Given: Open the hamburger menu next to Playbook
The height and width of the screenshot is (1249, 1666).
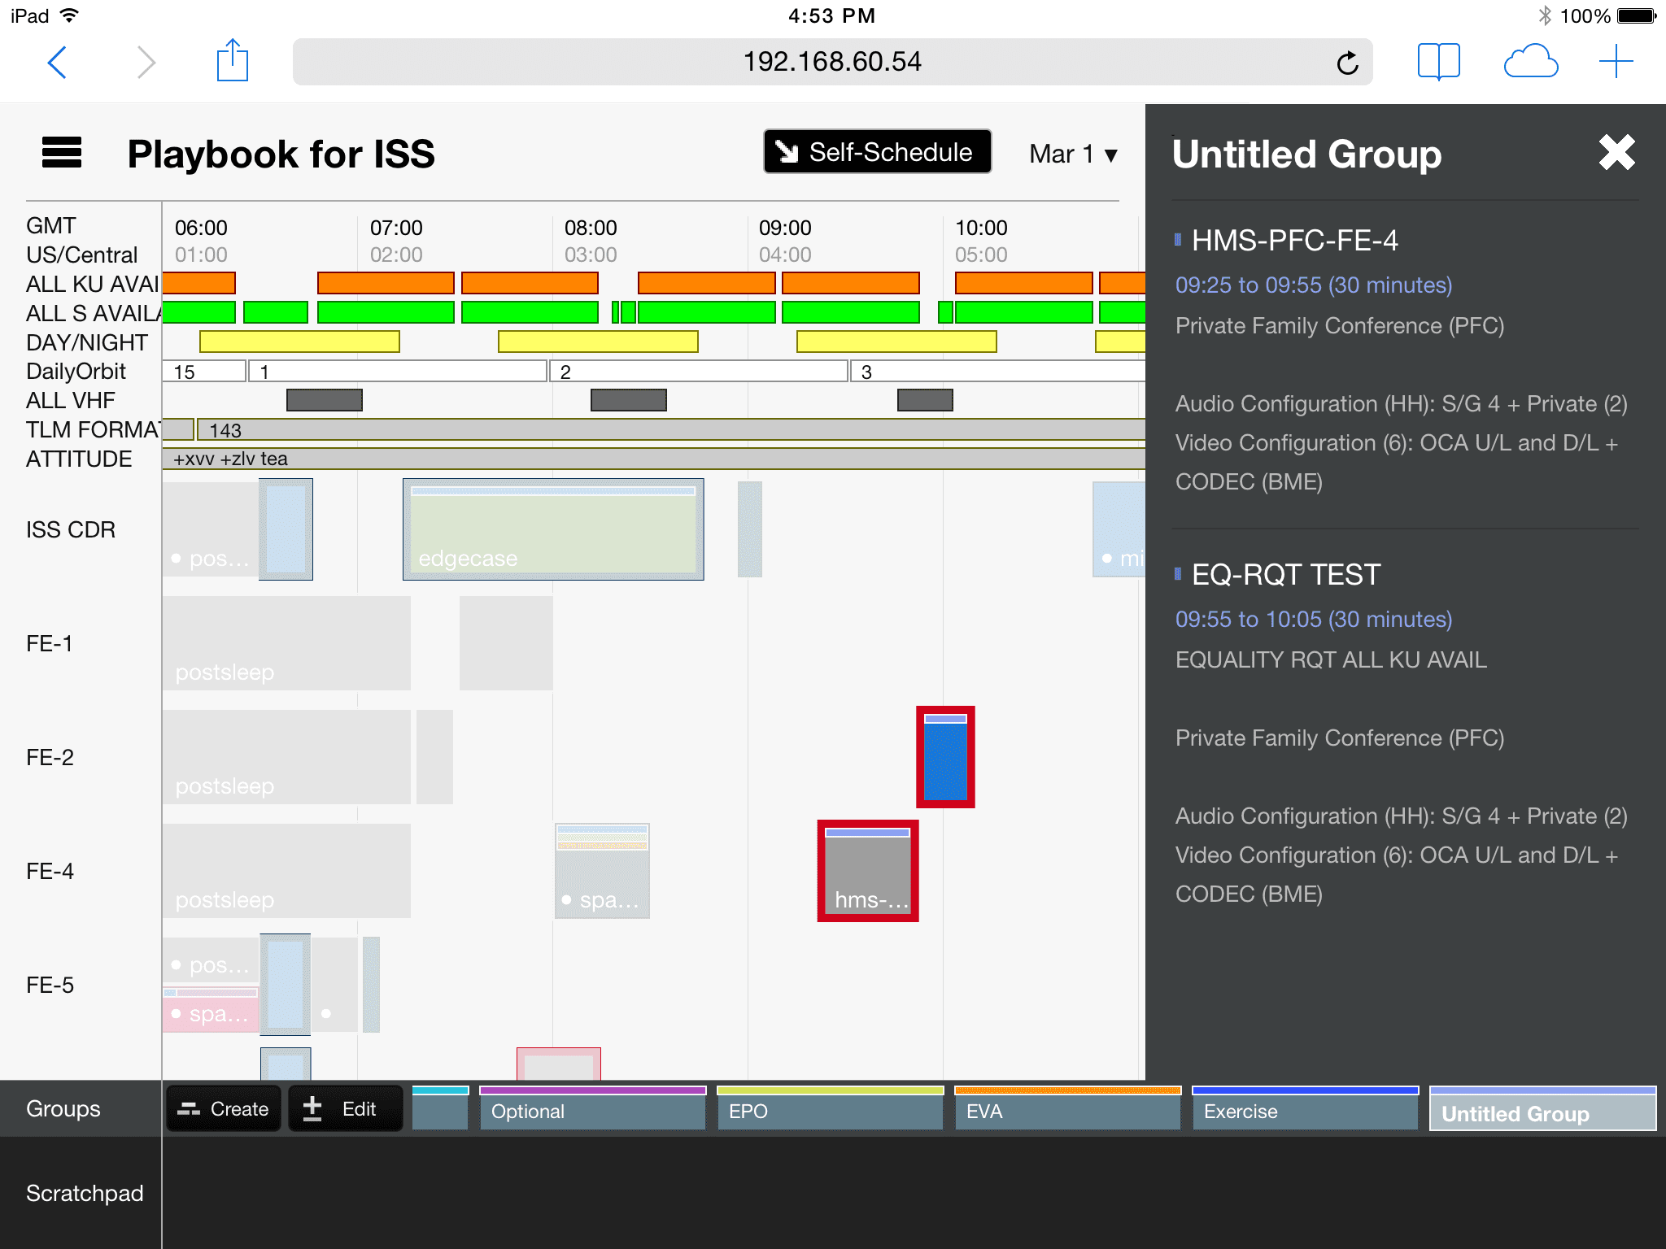Looking at the screenshot, I should point(62,153).
